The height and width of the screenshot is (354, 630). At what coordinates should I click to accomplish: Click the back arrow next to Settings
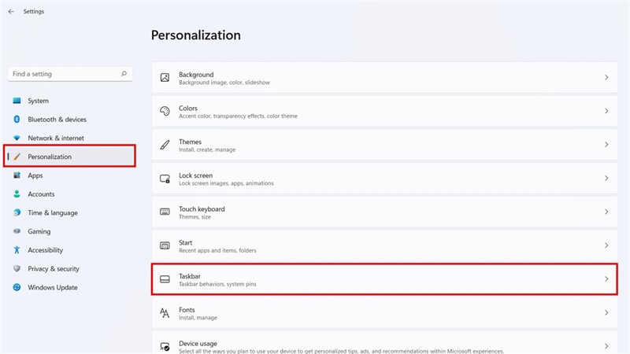[x=11, y=12]
